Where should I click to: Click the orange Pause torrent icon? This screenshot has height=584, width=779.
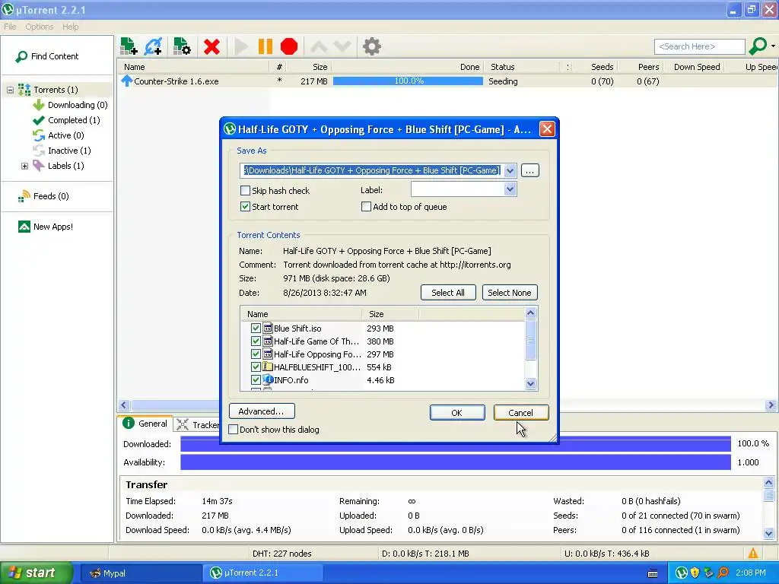click(x=265, y=46)
